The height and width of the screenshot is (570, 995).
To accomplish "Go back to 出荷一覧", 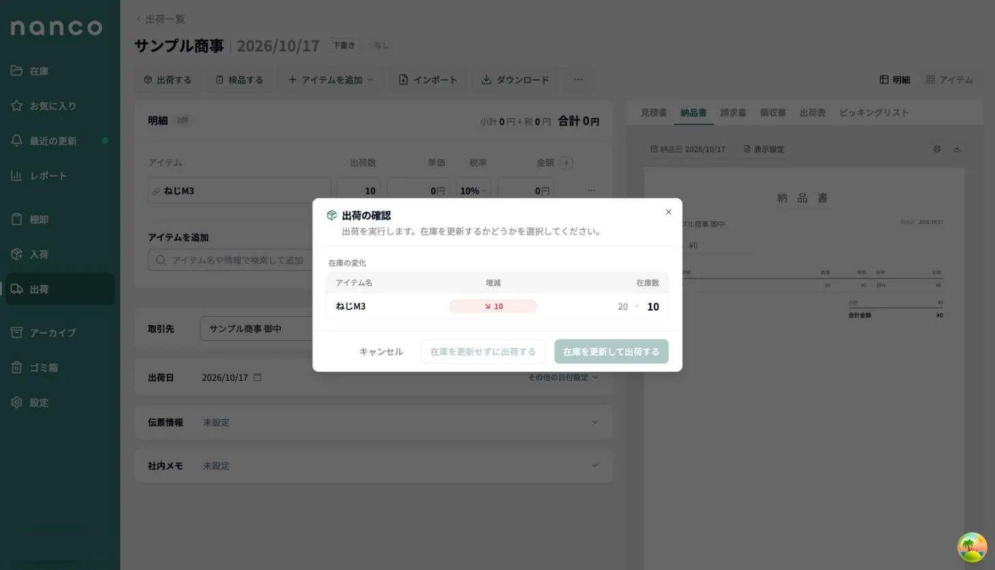I will tap(161, 19).
